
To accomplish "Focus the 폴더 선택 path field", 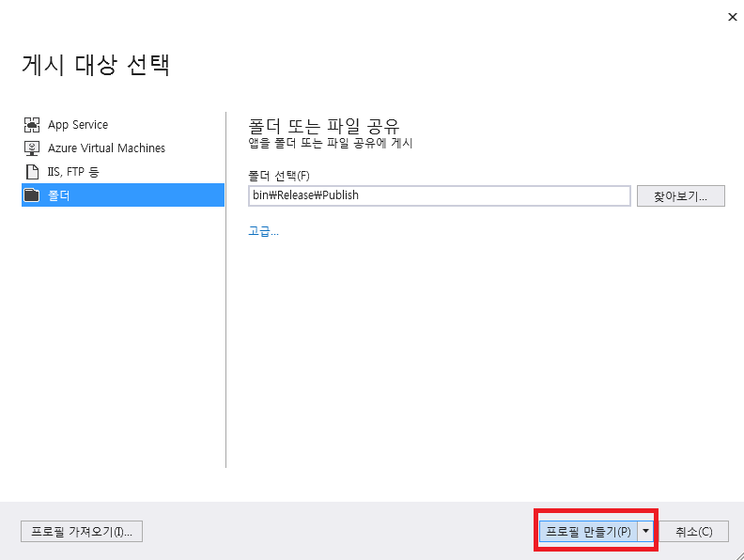I will coord(440,195).
